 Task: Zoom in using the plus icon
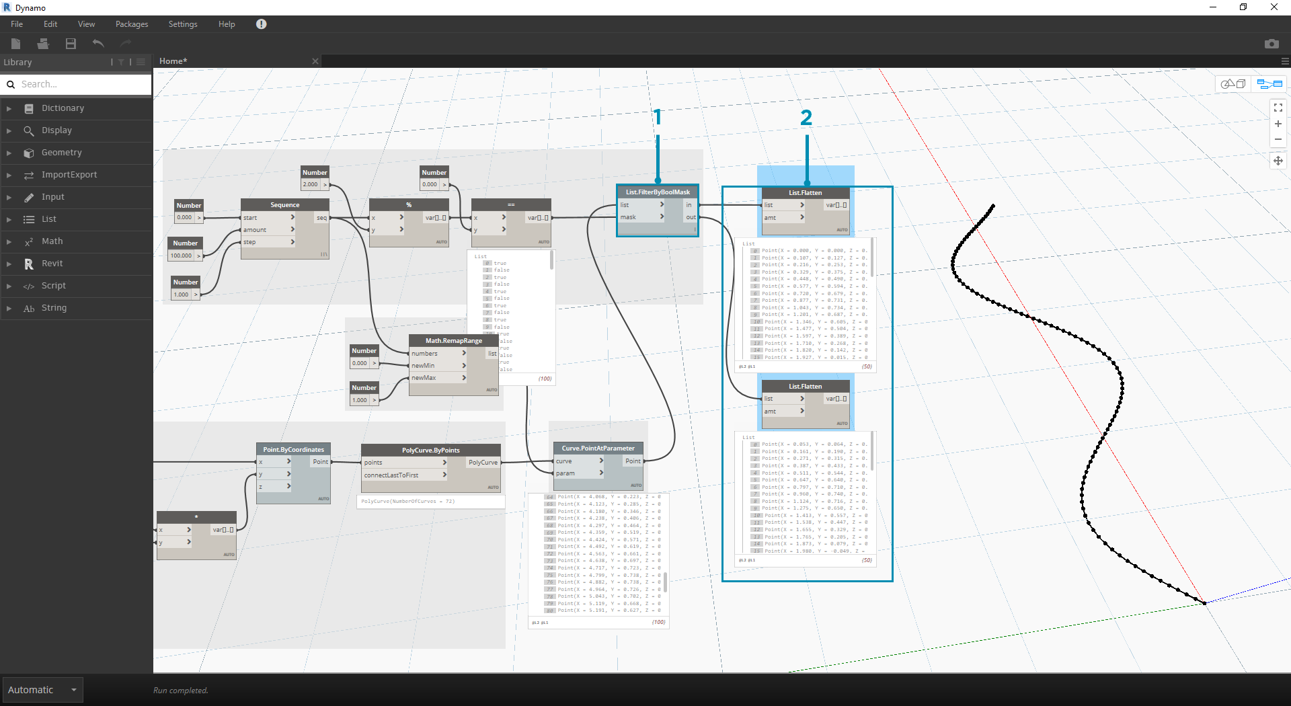coord(1278,124)
